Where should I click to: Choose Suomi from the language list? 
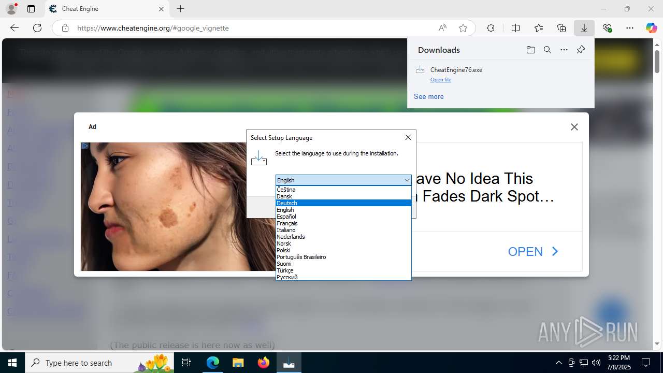[x=343, y=264]
